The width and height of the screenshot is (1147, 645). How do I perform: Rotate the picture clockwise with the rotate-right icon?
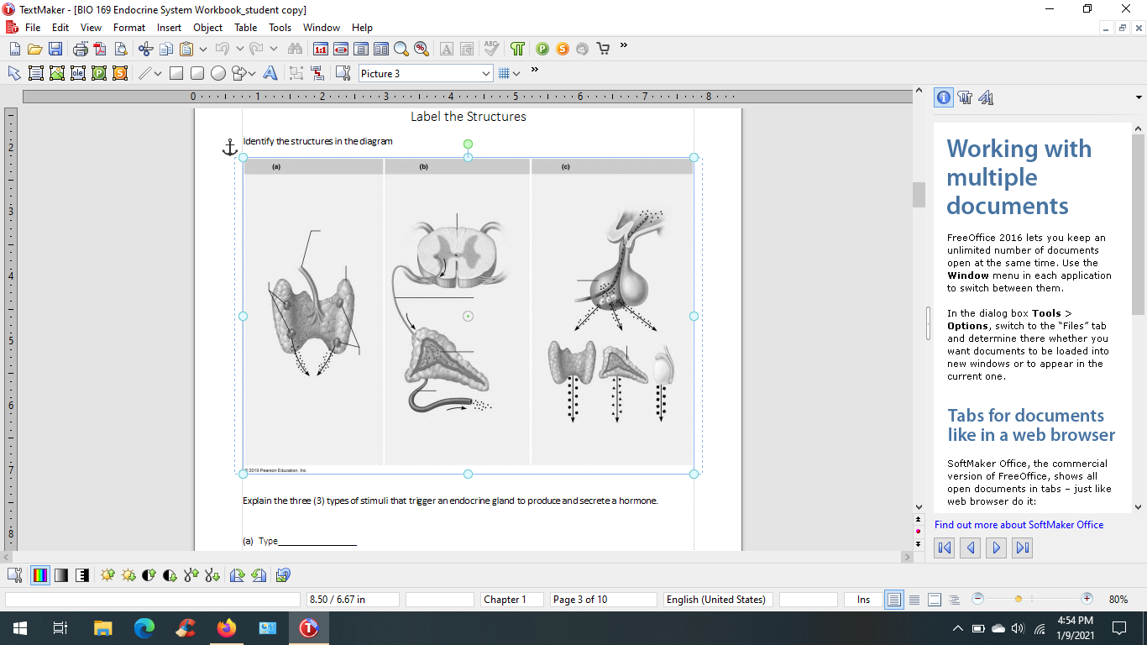click(x=237, y=575)
